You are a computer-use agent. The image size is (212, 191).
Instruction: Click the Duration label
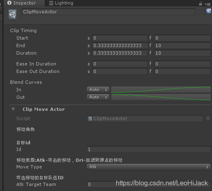point(26,53)
